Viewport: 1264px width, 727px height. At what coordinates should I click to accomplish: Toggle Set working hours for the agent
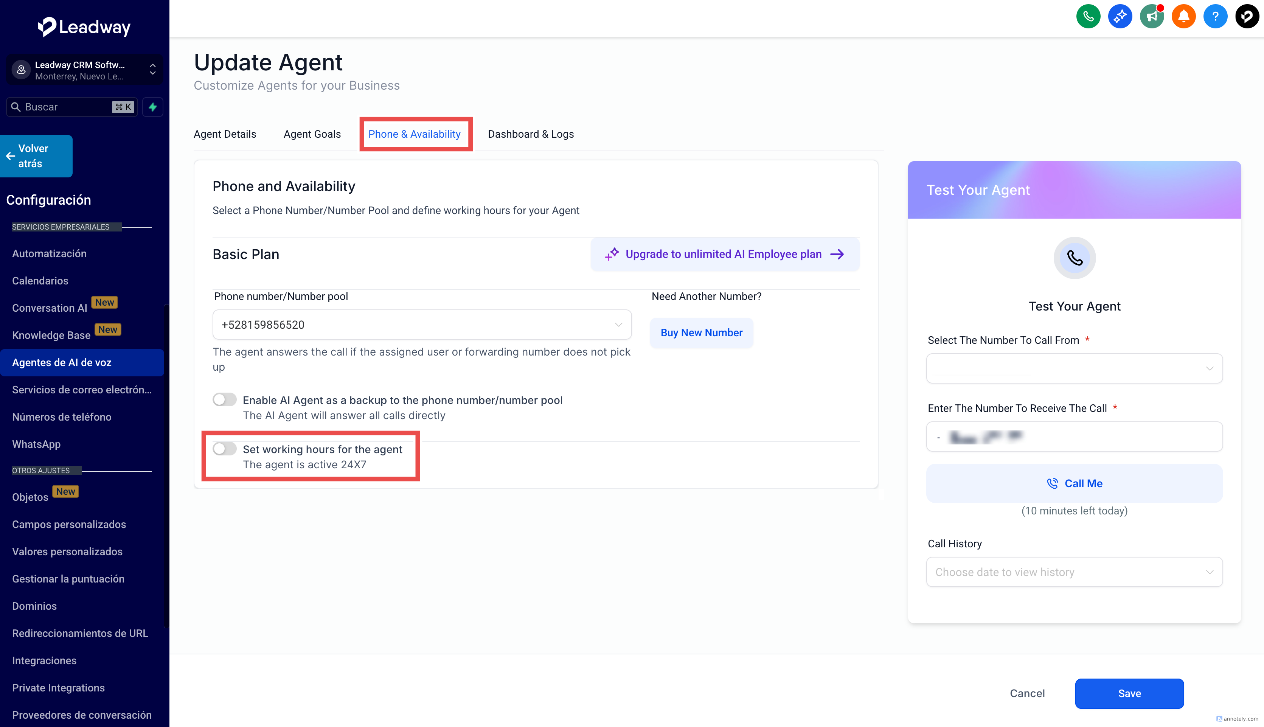click(225, 449)
